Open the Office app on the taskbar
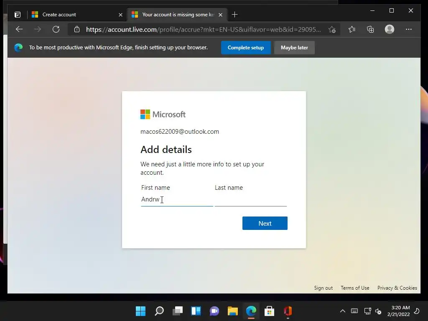This screenshot has height=321, width=428. 288,311
